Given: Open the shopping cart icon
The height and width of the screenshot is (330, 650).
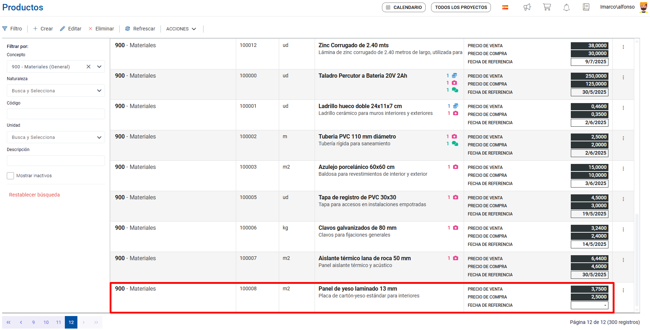Looking at the screenshot, I should coord(547,7).
